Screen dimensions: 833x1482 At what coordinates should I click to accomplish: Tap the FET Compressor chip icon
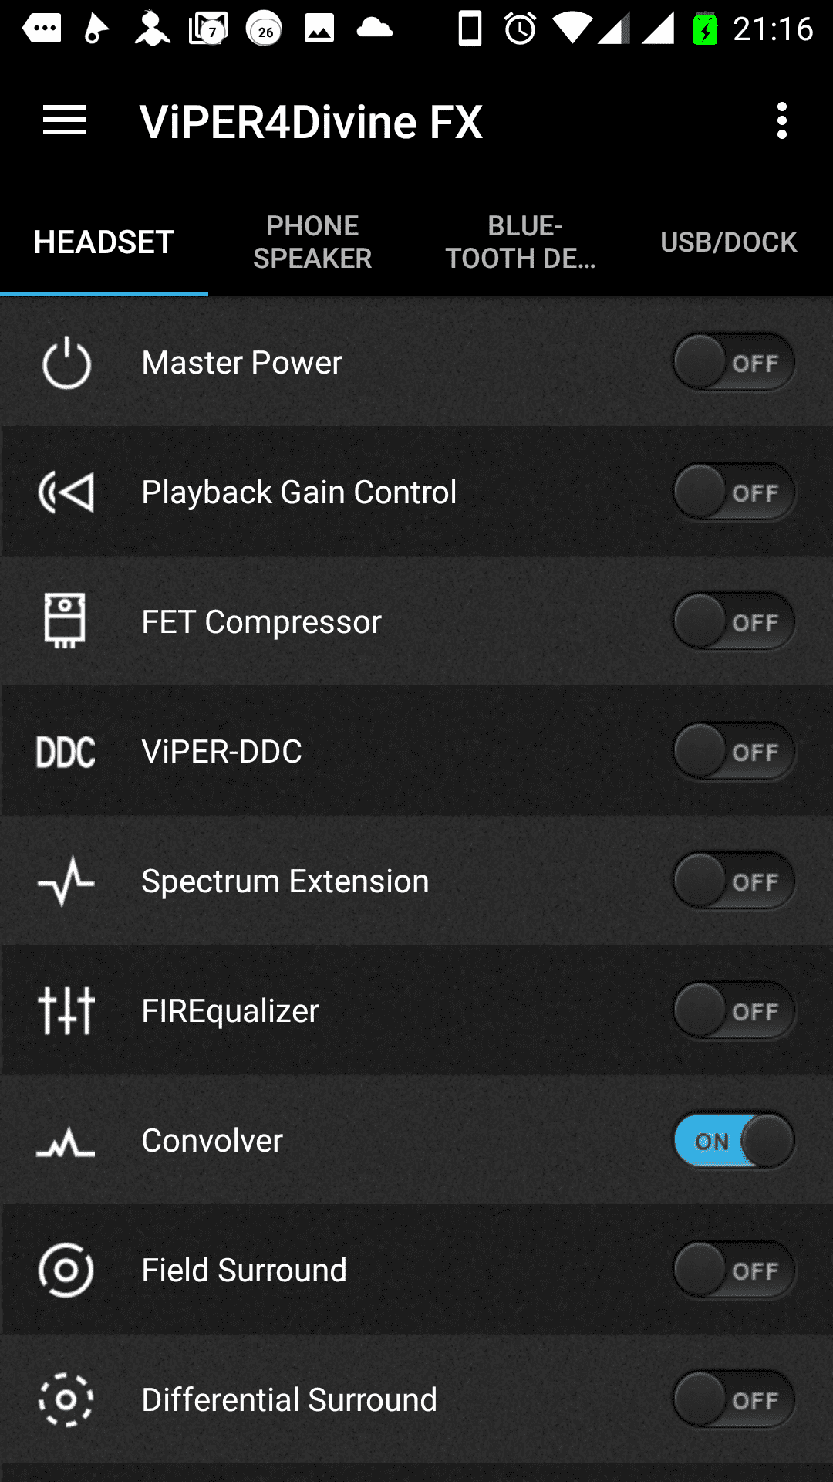point(66,621)
